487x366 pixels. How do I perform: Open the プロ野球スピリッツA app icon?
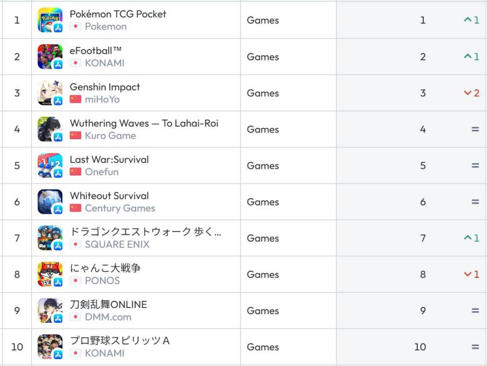50,346
